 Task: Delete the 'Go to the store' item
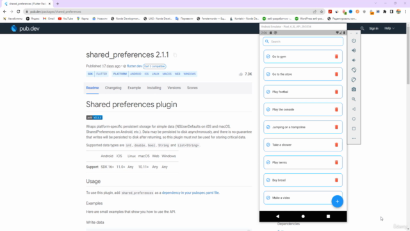(336, 74)
